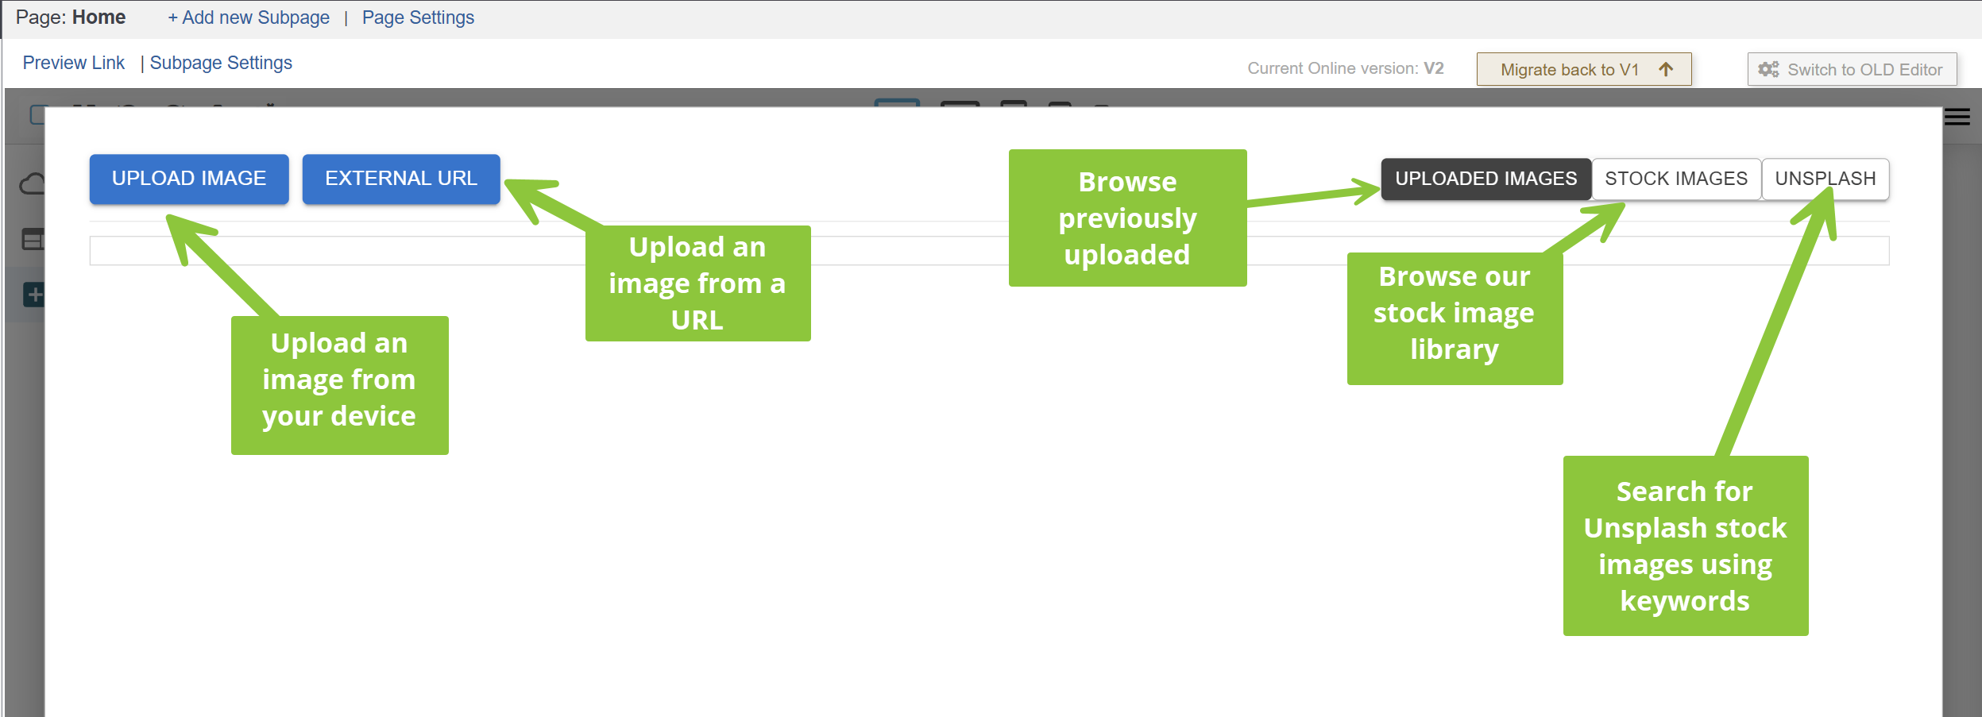Switch to the STOCK IMAGES tab

pyautogui.click(x=1676, y=179)
